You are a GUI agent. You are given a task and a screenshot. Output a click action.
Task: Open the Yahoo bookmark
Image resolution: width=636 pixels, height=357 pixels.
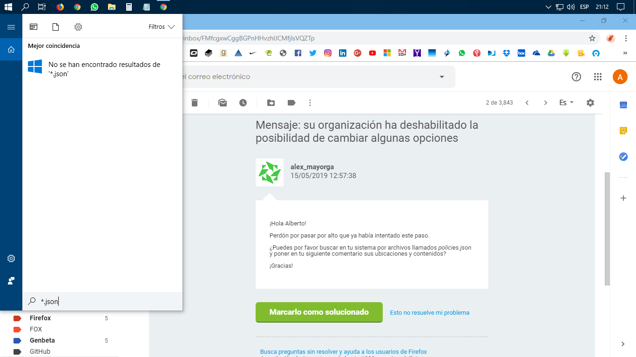(x=417, y=53)
